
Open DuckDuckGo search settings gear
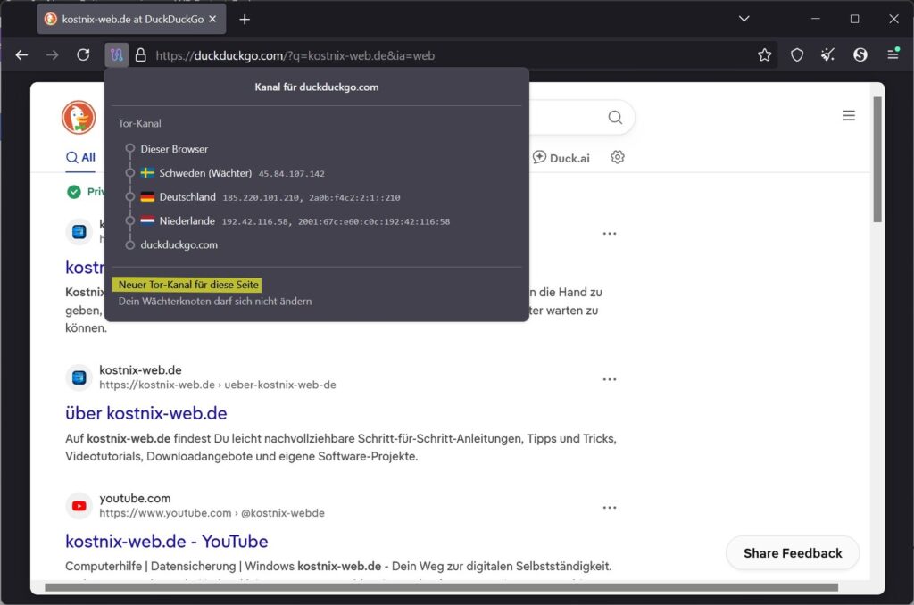pos(618,157)
